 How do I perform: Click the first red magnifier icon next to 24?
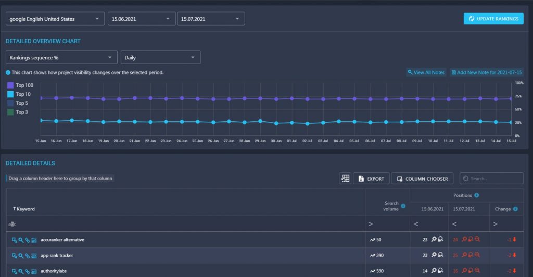pyautogui.click(x=464, y=240)
